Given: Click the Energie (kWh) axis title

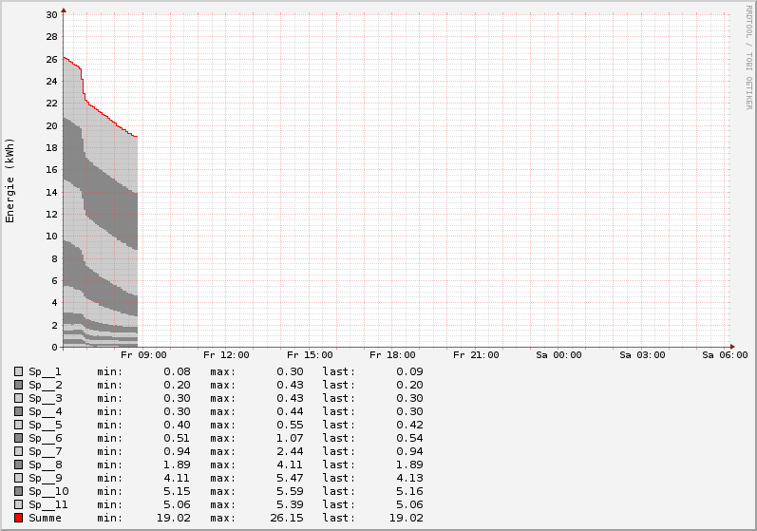Looking at the screenshot, I should click(10, 180).
